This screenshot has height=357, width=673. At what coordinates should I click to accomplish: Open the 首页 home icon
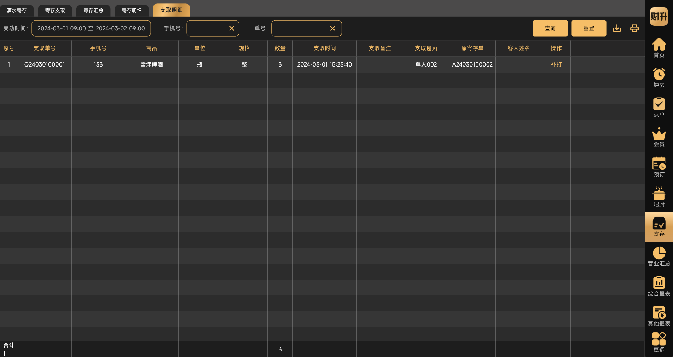[659, 48]
